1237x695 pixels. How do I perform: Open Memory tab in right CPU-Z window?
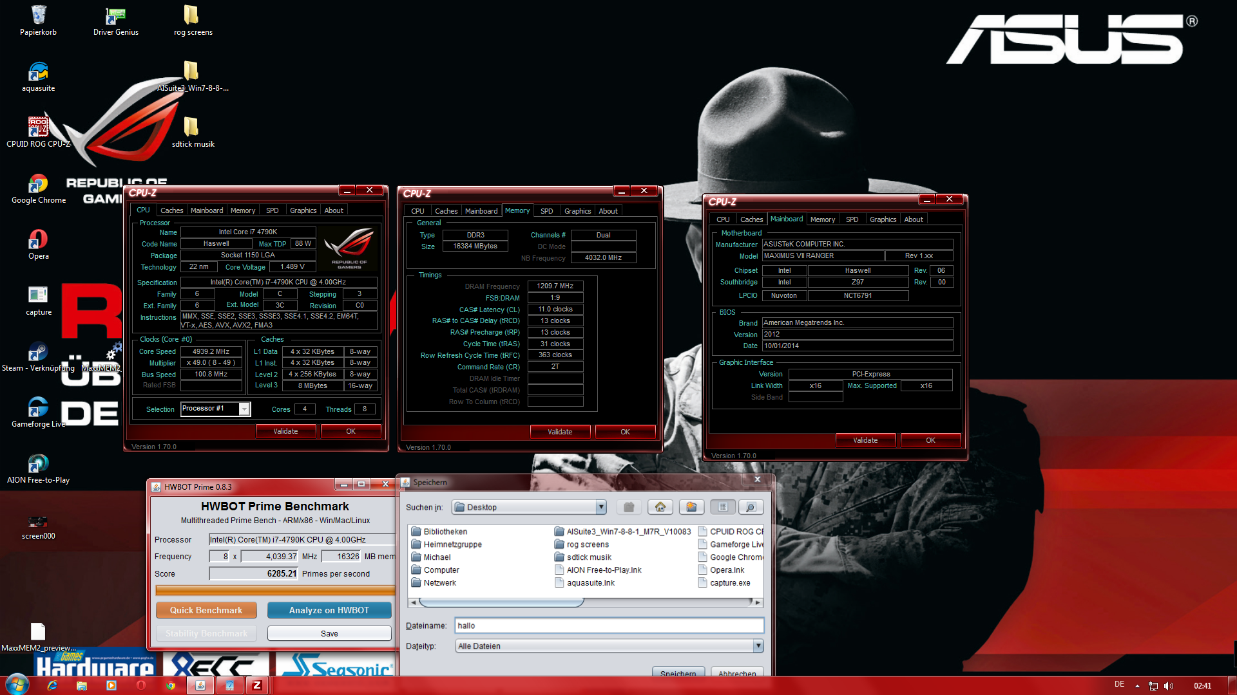(x=822, y=219)
